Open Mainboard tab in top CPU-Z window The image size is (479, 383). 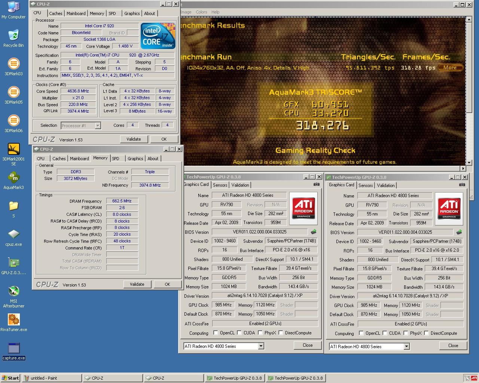pyautogui.click(x=76, y=13)
